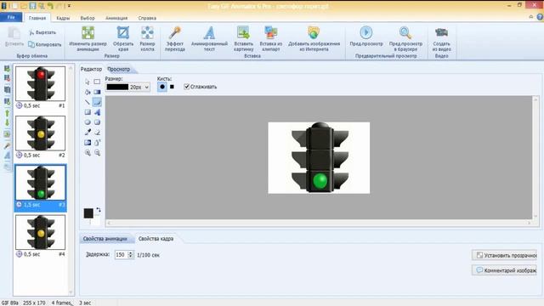Click Insert Picture (Вставить картинку)

click(x=244, y=38)
